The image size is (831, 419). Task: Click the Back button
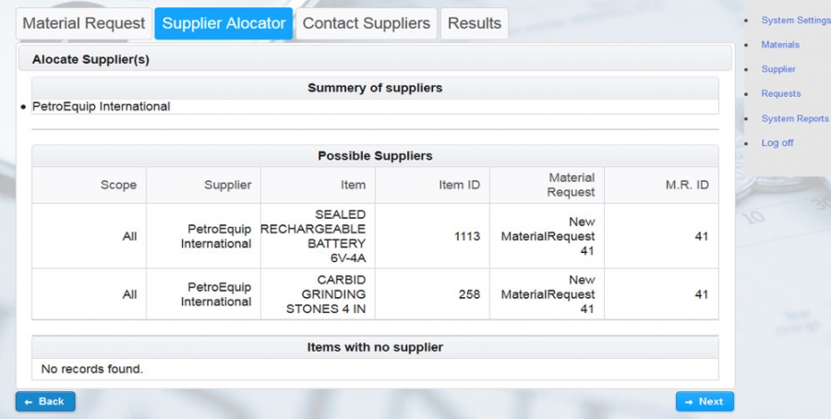click(x=45, y=401)
